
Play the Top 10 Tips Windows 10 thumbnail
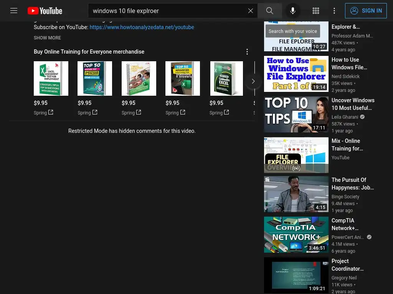coord(296,114)
